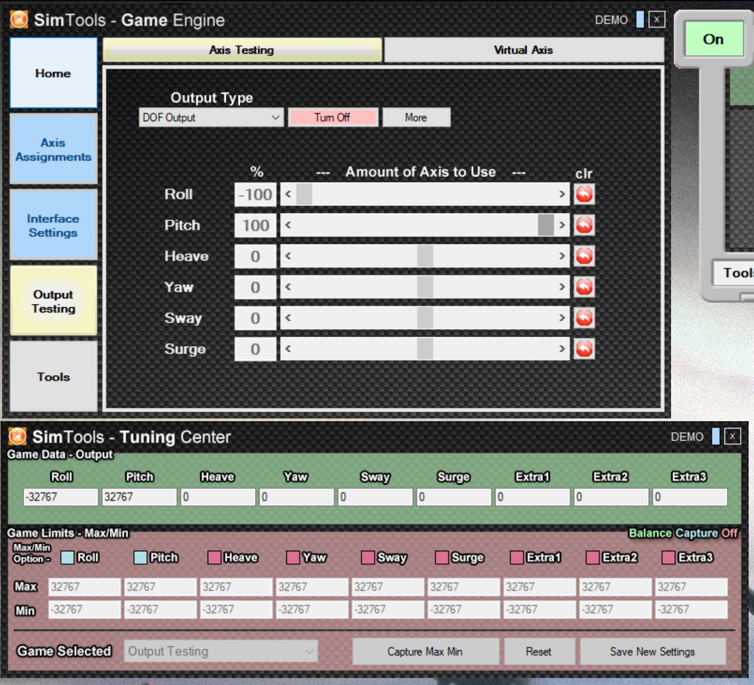Screen dimensions: 754x685
Task: Toggle Pitch Max/Min option box
Action: pos(140,558)
